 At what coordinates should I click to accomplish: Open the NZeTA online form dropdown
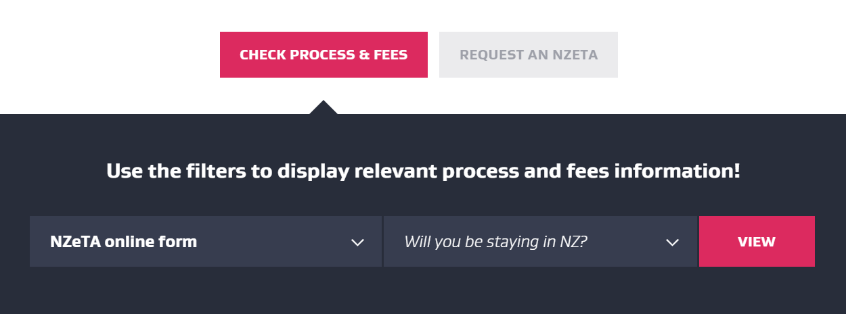tap(205, 242)
